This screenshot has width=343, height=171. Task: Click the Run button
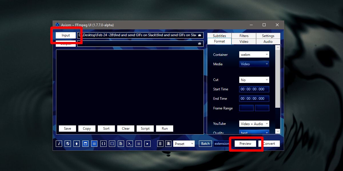(165, 129)
